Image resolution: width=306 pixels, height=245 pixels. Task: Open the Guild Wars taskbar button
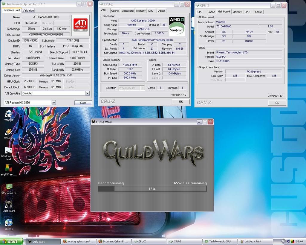pos(43,241)
